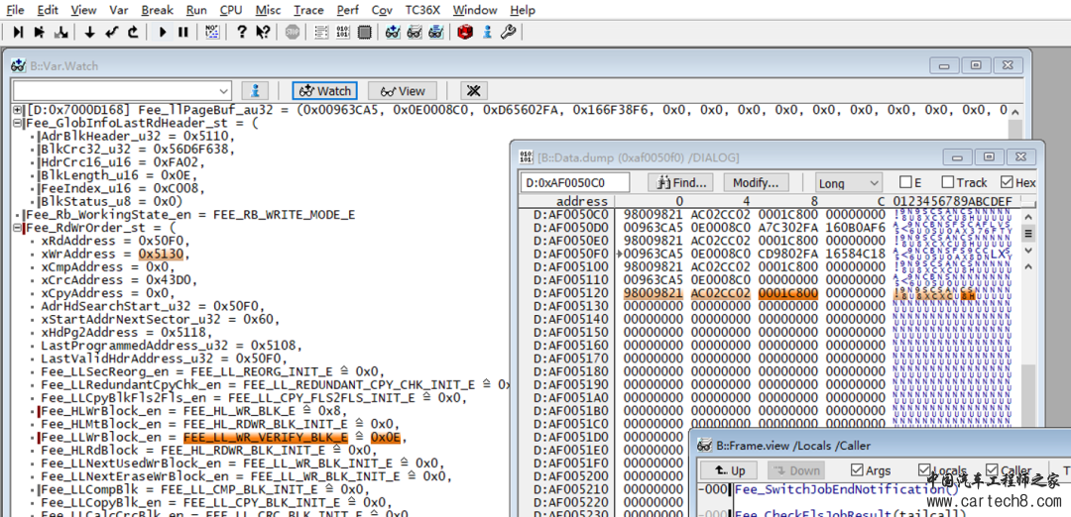Click the View button
Viewport: 1071px width, 517px height.
pos(403,91)
